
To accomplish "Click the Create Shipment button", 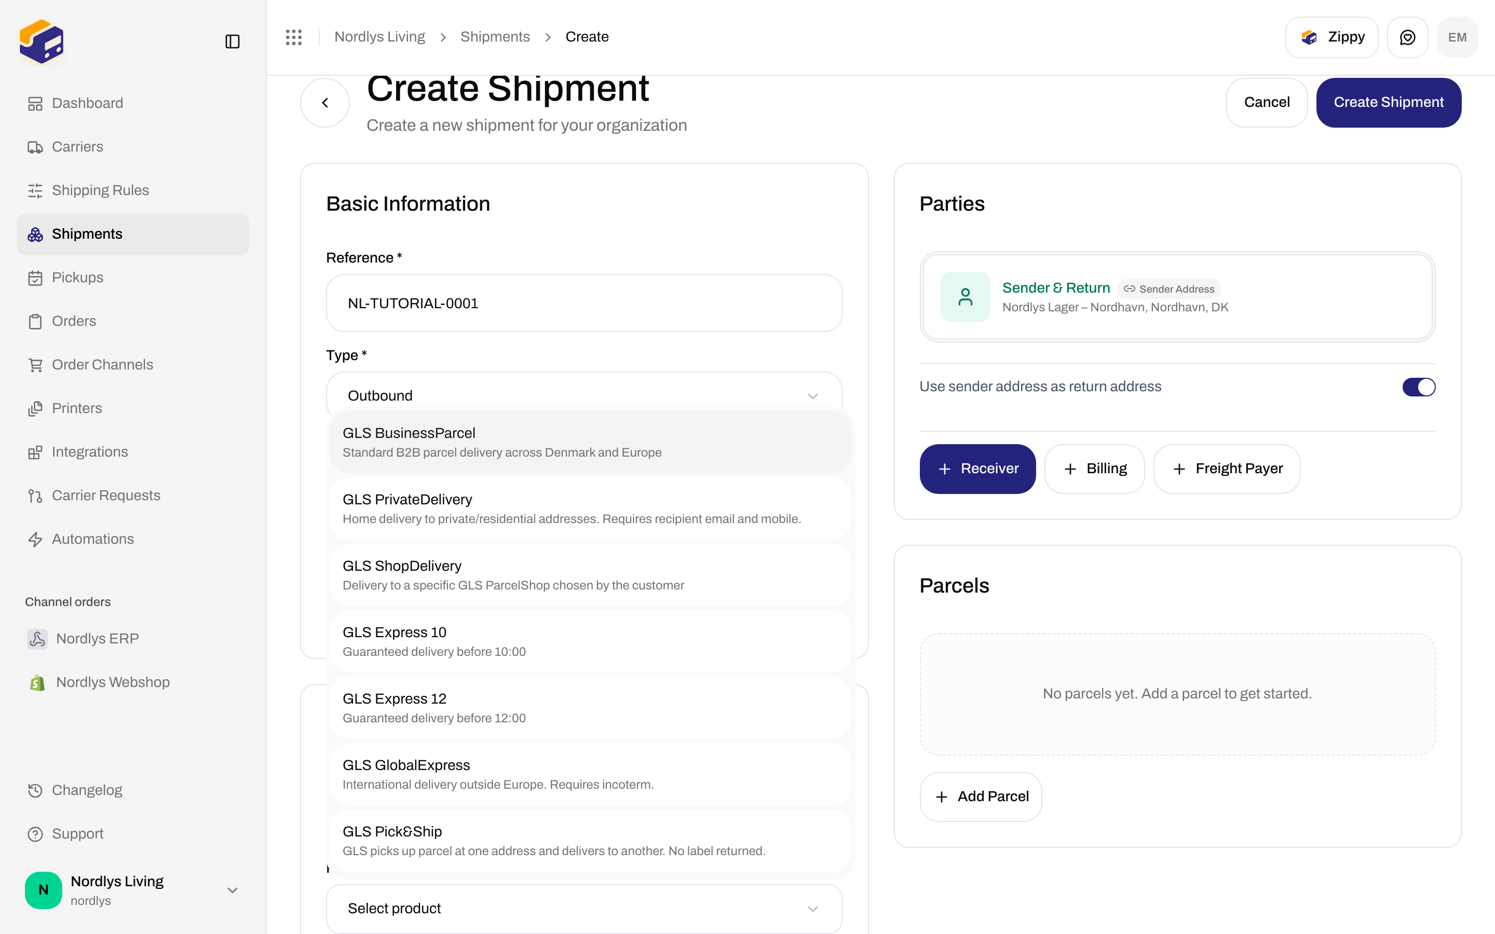I will [1388, 103].
